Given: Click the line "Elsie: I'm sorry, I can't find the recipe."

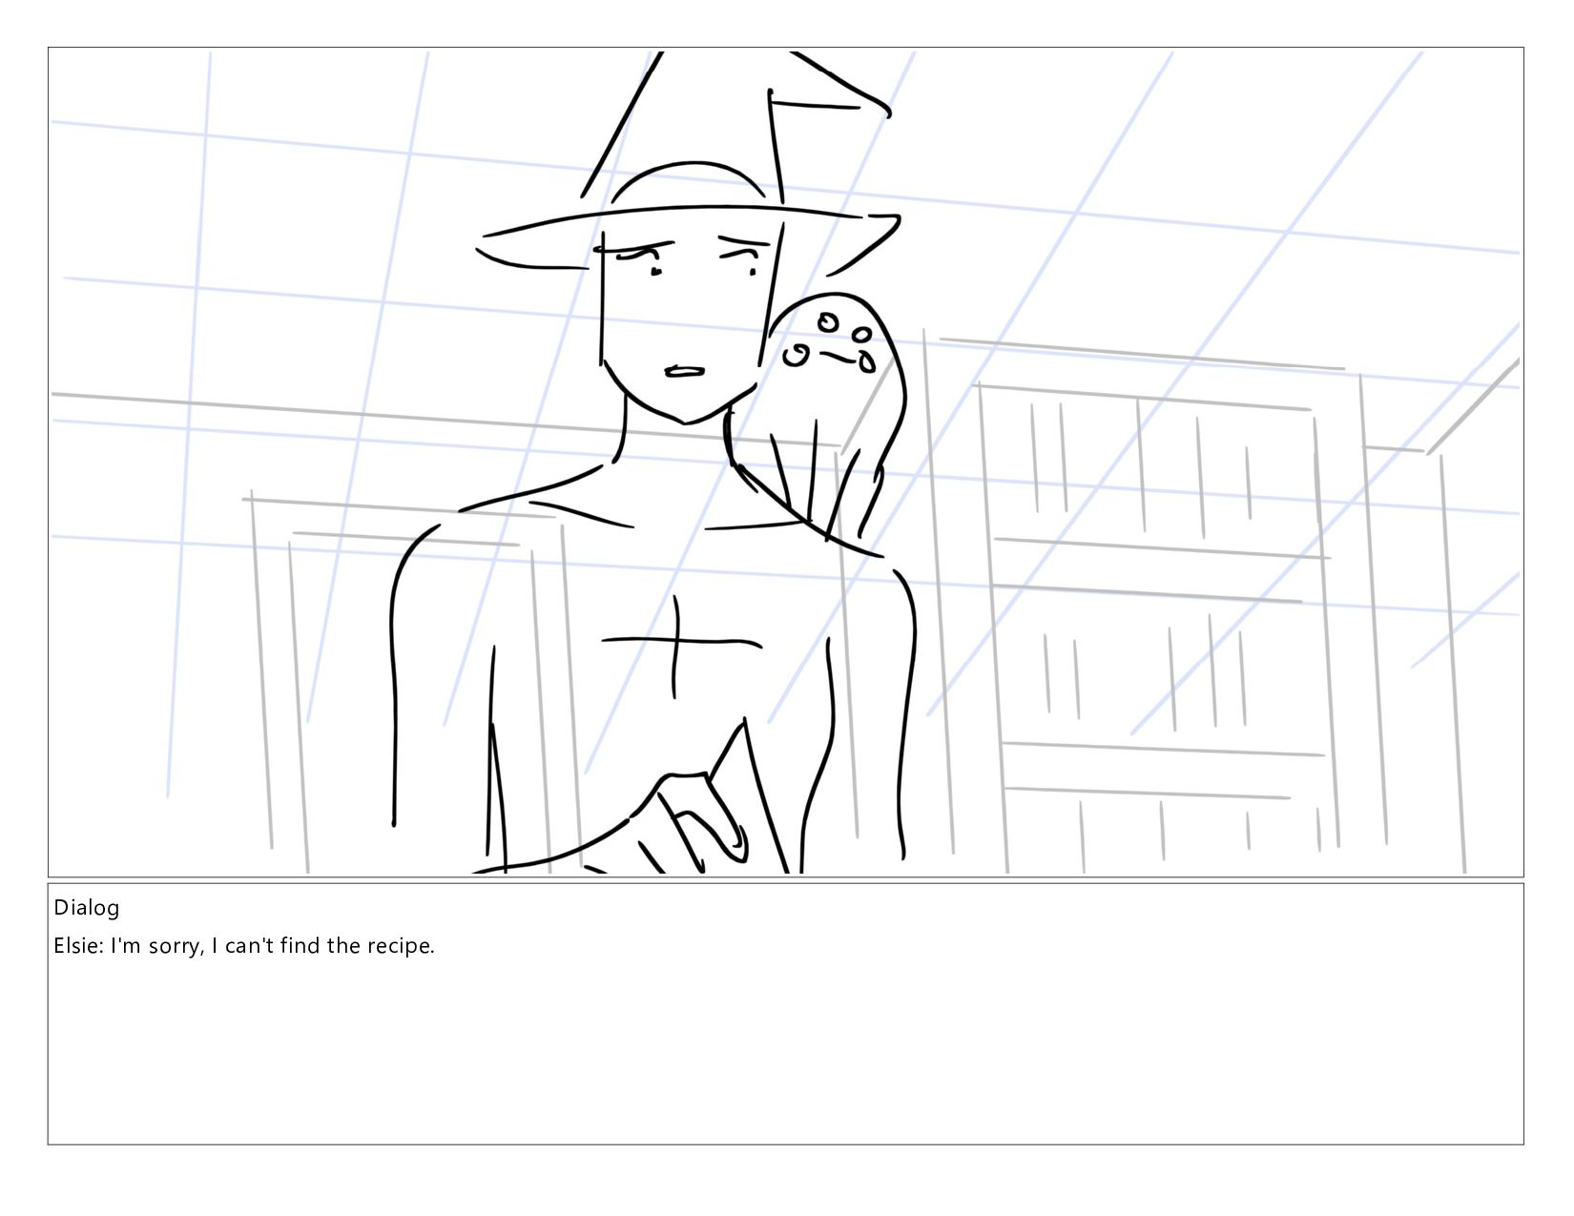Looking at the screenshot, I should (x=244, y=946).
